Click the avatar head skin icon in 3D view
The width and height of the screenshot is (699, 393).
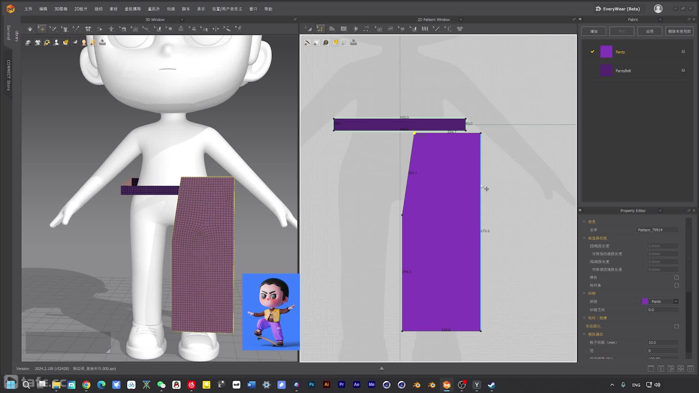click(x=84, y=43)
